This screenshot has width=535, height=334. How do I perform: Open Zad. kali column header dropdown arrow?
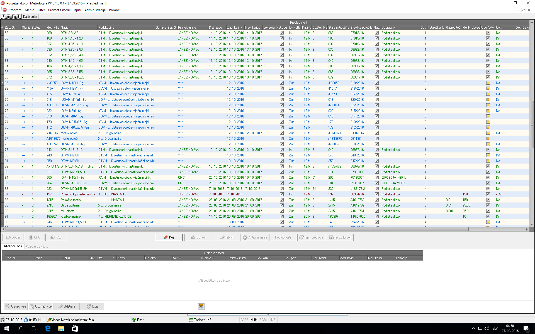[x=242, y=28]
